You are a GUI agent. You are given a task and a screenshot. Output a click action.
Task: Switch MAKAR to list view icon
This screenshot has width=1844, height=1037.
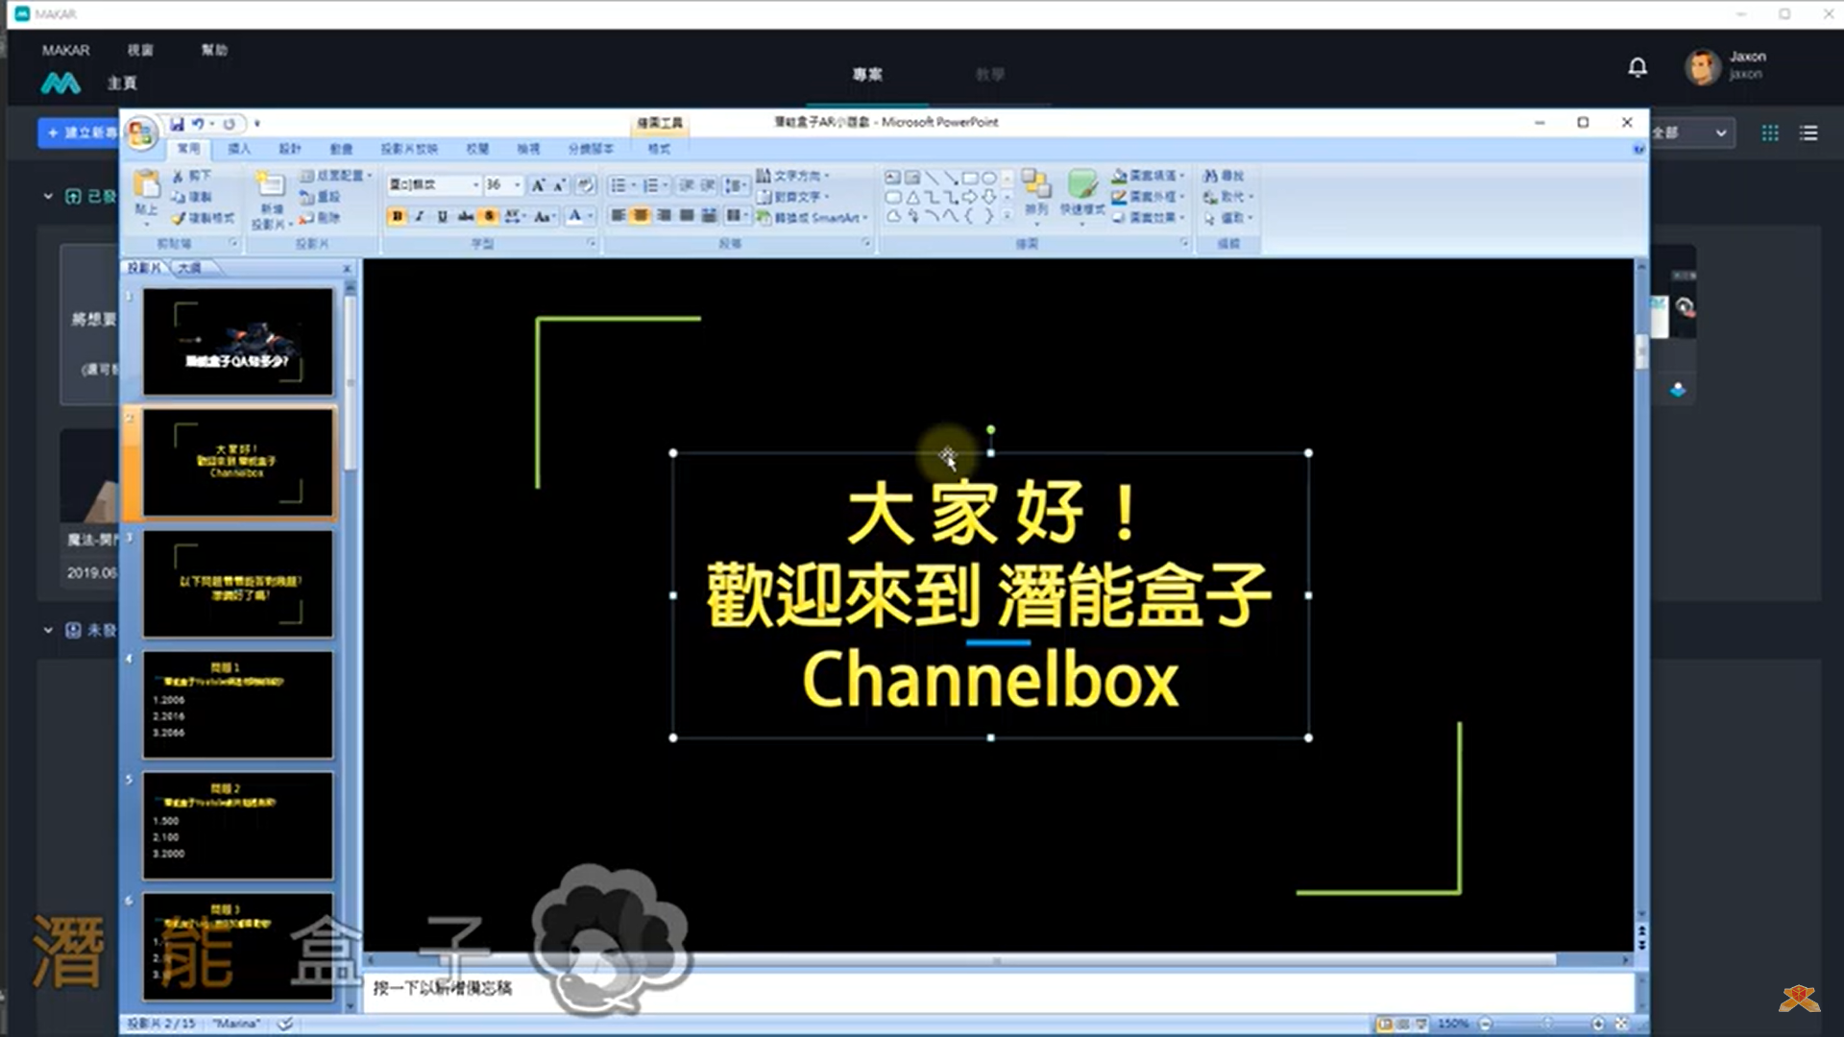(x=1808, y=133)
